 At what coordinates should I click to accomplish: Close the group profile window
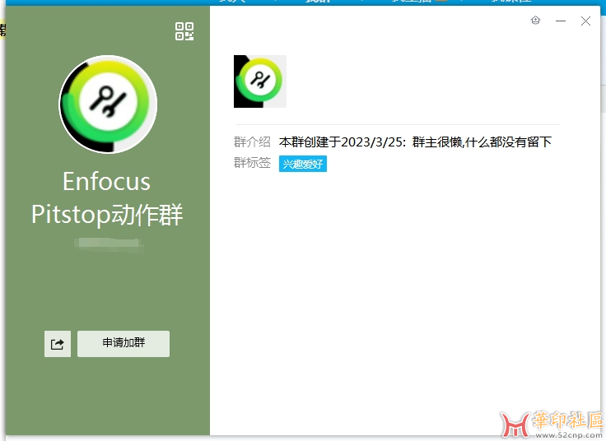pyautogui.click(x=585, y=21)
